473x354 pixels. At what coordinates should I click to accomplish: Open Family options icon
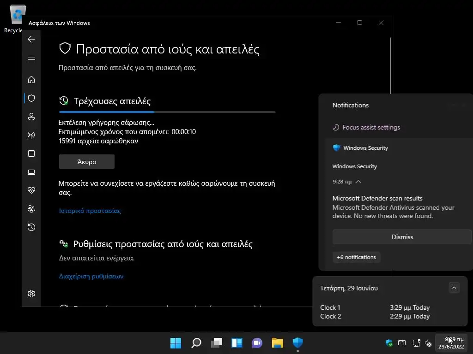coord(31,209)
